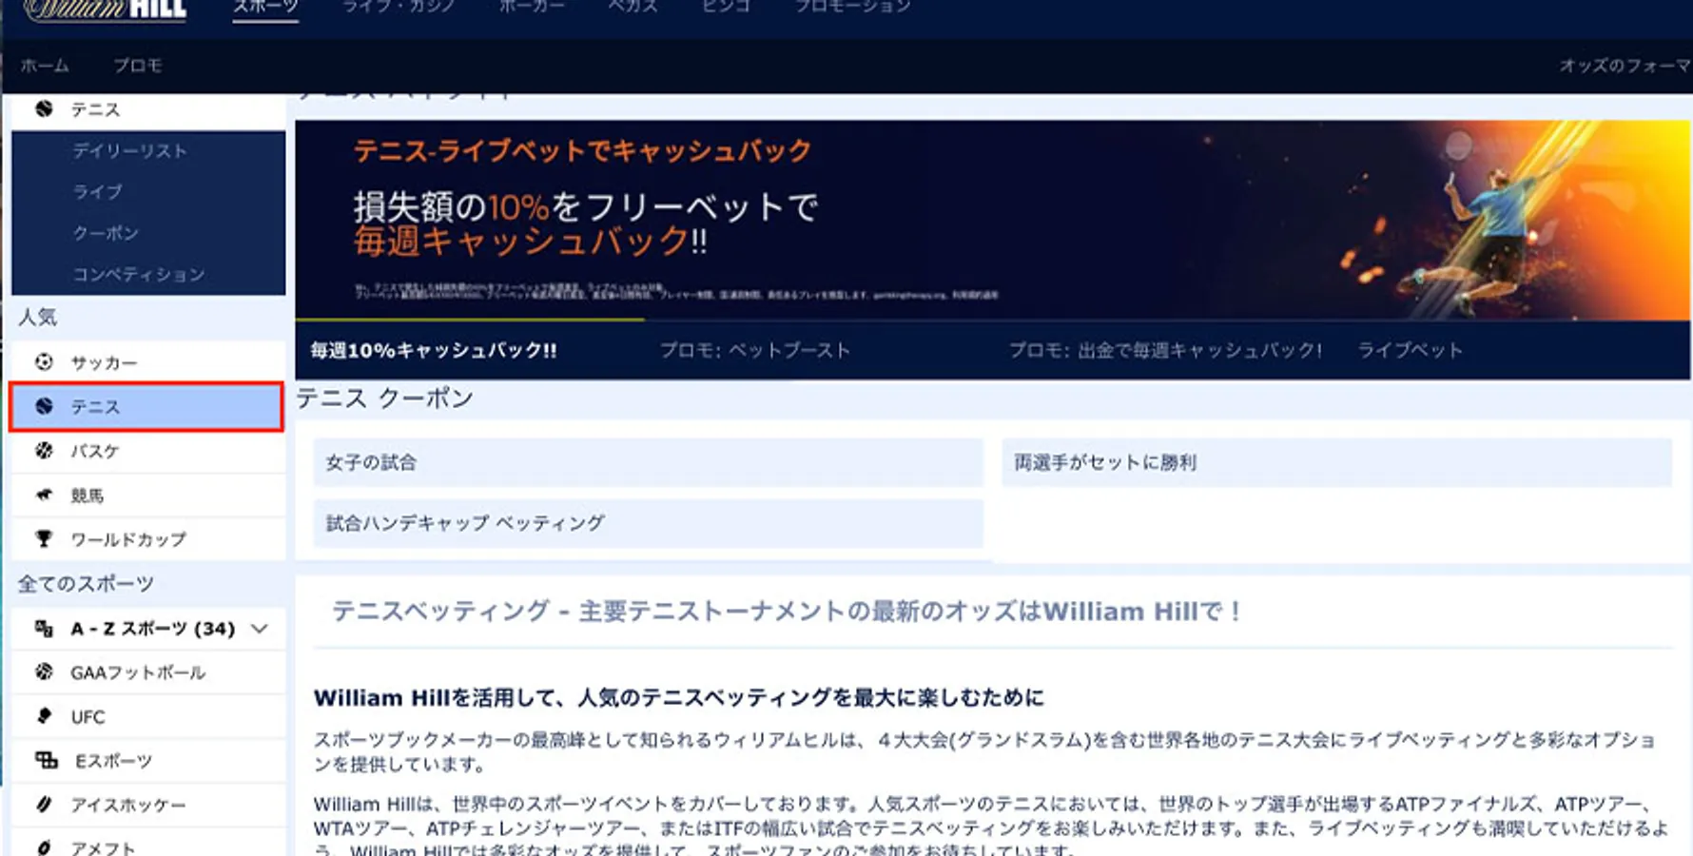Select バスケ from the popular sports
Screen dimensions: 1693x856
click(148, 451)
